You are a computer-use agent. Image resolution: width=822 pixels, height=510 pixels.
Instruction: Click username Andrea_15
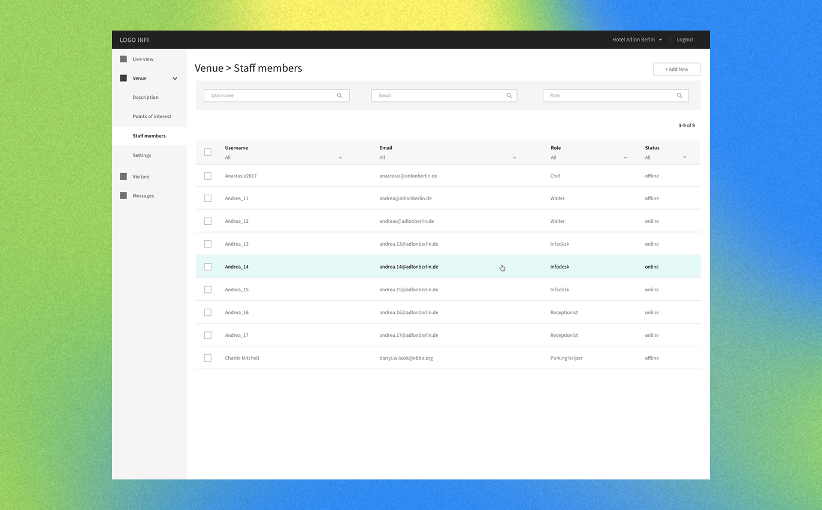coord(237,289)
